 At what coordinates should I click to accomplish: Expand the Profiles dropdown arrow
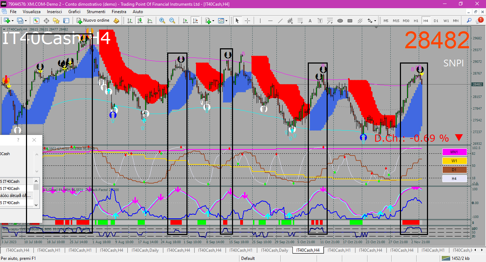click(x=26, y=21)
